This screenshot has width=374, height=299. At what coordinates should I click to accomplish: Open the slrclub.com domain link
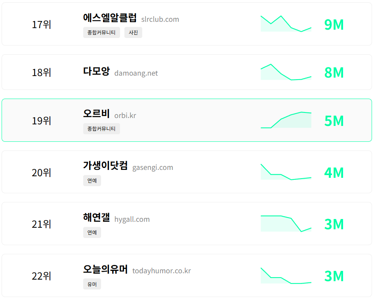(x=160, y=19)
